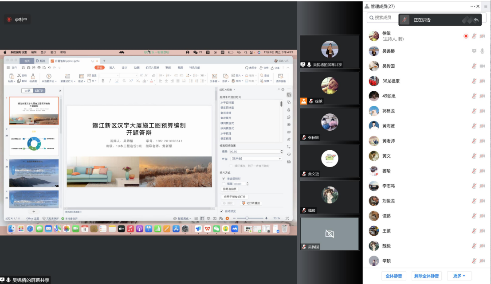The height and width of the screenshot is (284, 491).
Task: Click the 全体静音 button
Action: coord(393,276)
